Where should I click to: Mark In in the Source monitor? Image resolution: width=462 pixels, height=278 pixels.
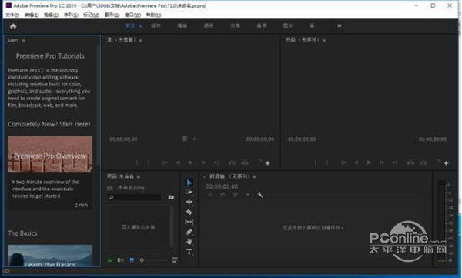tap(137, 162)
